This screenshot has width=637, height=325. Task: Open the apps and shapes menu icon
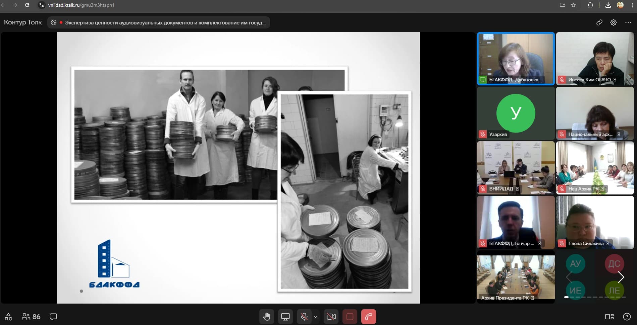tap(8, 317)
